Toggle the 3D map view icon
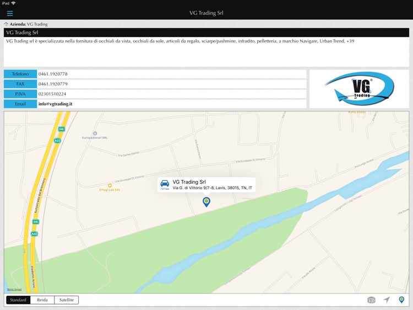This screenshot has width=413, height=310. coord(371,300)
